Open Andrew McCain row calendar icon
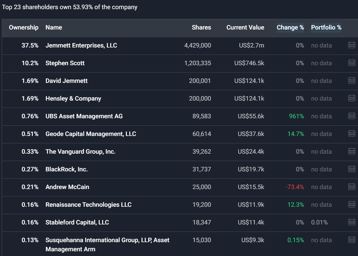 click(x=352, y=187)
